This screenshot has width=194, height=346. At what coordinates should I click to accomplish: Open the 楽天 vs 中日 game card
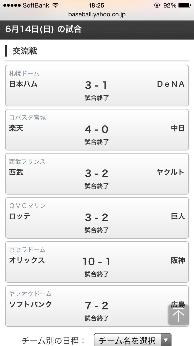[97, 130]
